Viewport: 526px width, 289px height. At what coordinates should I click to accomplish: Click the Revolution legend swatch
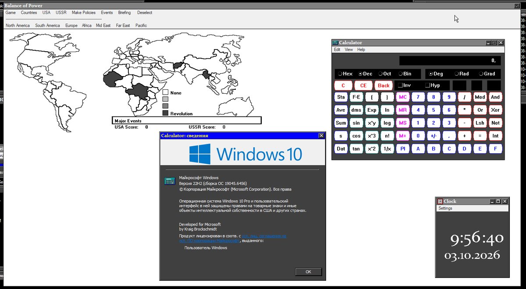(165, 113)
